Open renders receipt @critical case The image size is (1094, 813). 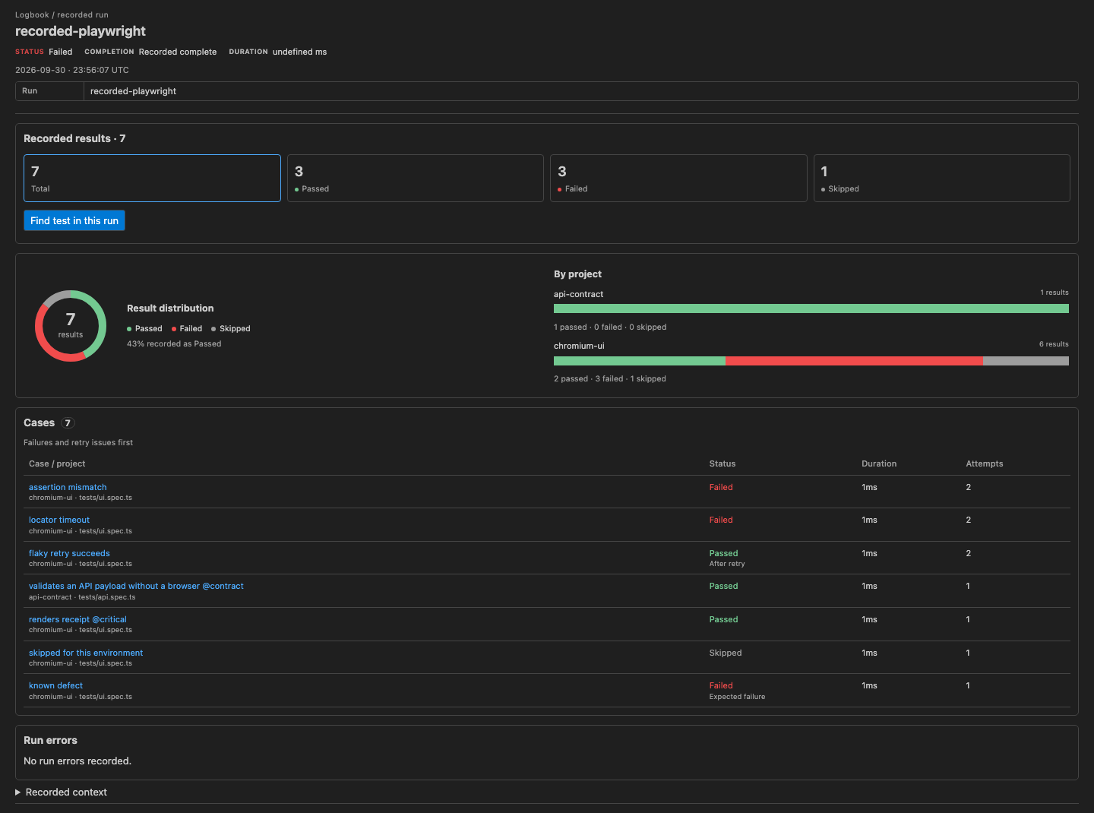[77, 619]
